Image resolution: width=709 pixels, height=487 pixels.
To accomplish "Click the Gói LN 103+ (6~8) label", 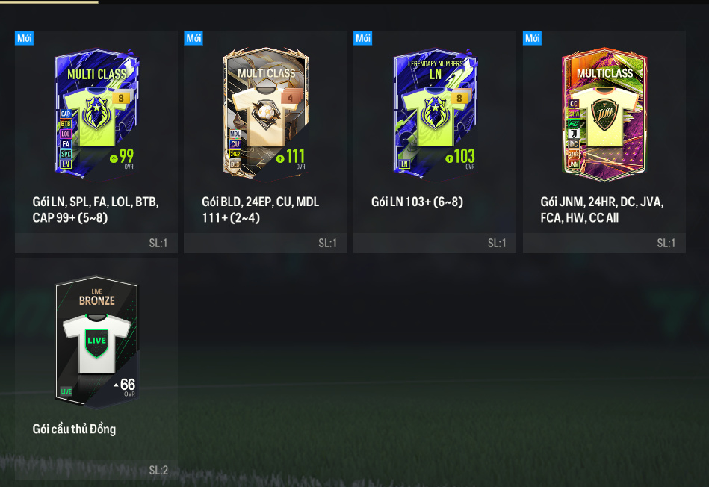I will [x=417, y=202].
